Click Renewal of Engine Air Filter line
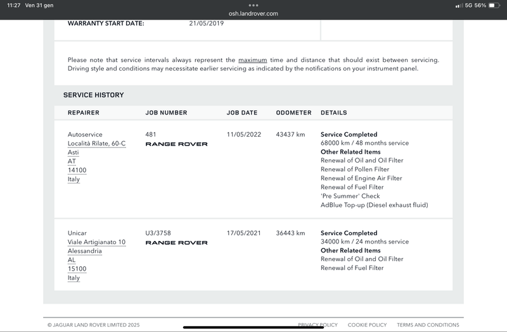 (361, 178)
